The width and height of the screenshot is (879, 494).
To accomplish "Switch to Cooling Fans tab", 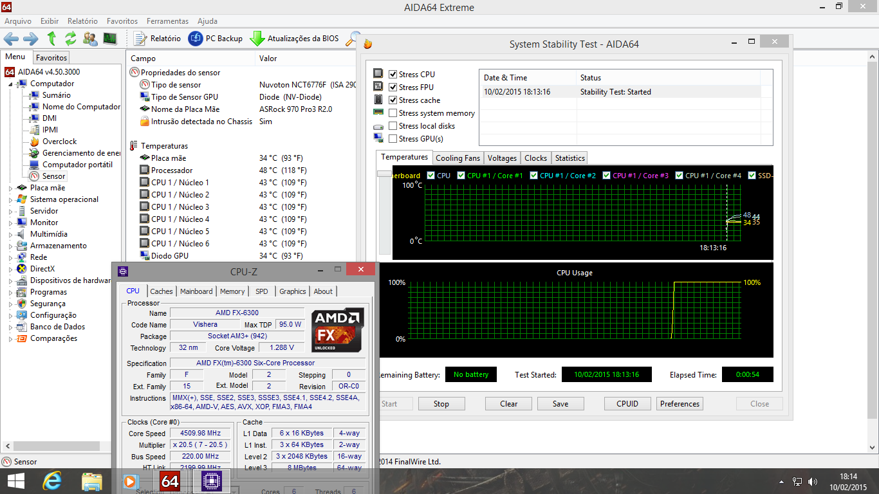I will (x=458, y=158).
